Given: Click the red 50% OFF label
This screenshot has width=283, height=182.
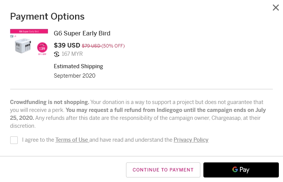Looking at the screenshot, I should coord(113,46).
